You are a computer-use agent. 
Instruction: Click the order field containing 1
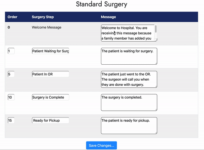pyautogui.click(x=11, y=51)
